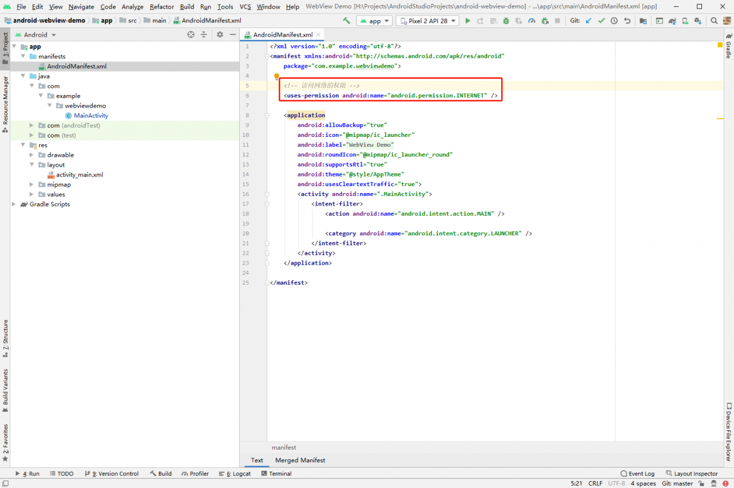Toggle the Build Variants side panel
This screenshot has height=488, width=734.
coord(5,390)
